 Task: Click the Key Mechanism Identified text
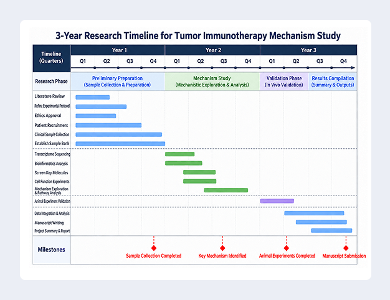(x=222, y=256)
